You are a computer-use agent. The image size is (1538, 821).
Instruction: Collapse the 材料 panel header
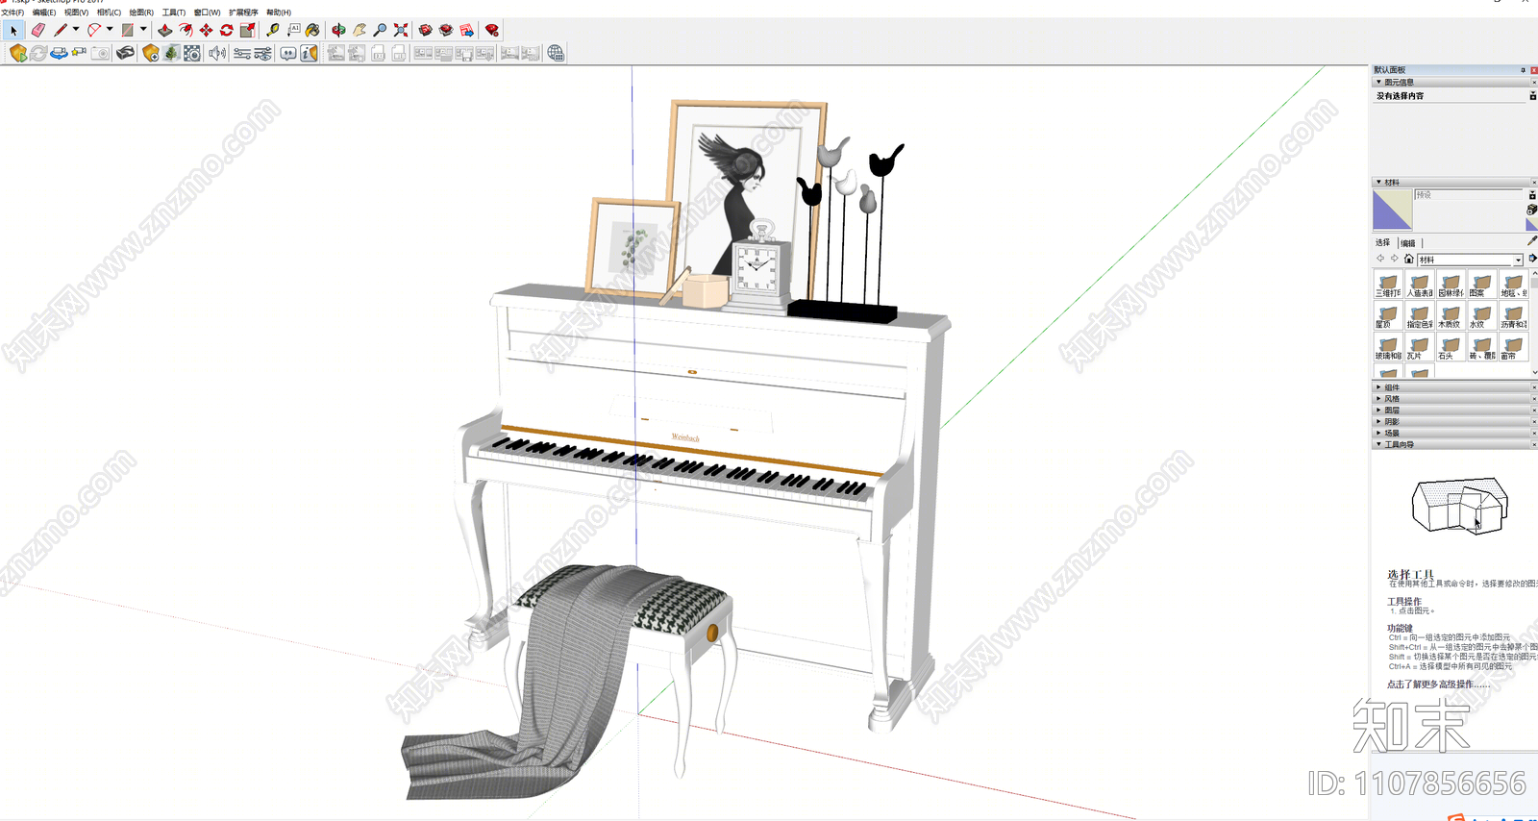1453,182
